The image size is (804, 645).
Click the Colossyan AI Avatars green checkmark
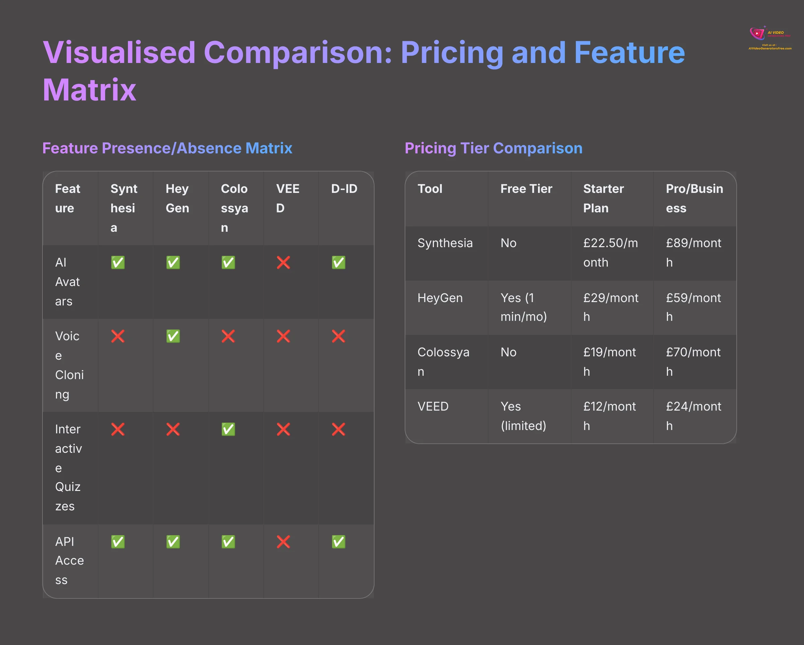(x=228, y=263)
